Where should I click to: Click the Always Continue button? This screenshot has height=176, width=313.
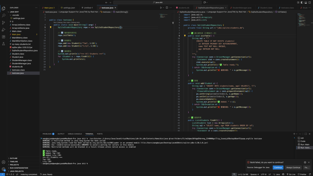(x=293, y=168)
